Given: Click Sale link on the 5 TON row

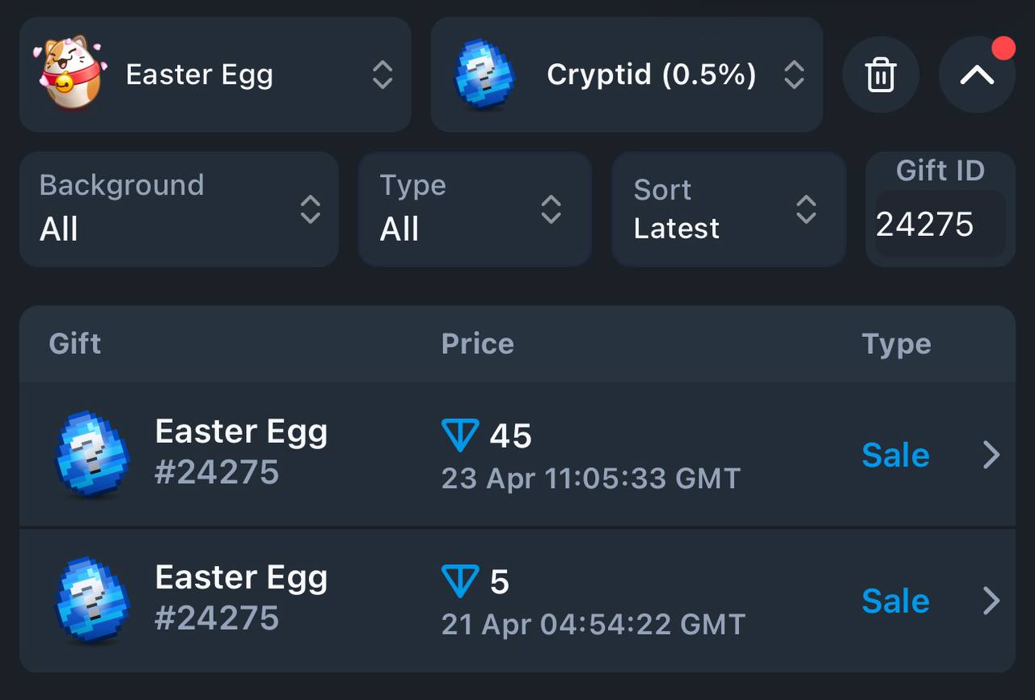Looking at the screenshot, I should 895,601.
